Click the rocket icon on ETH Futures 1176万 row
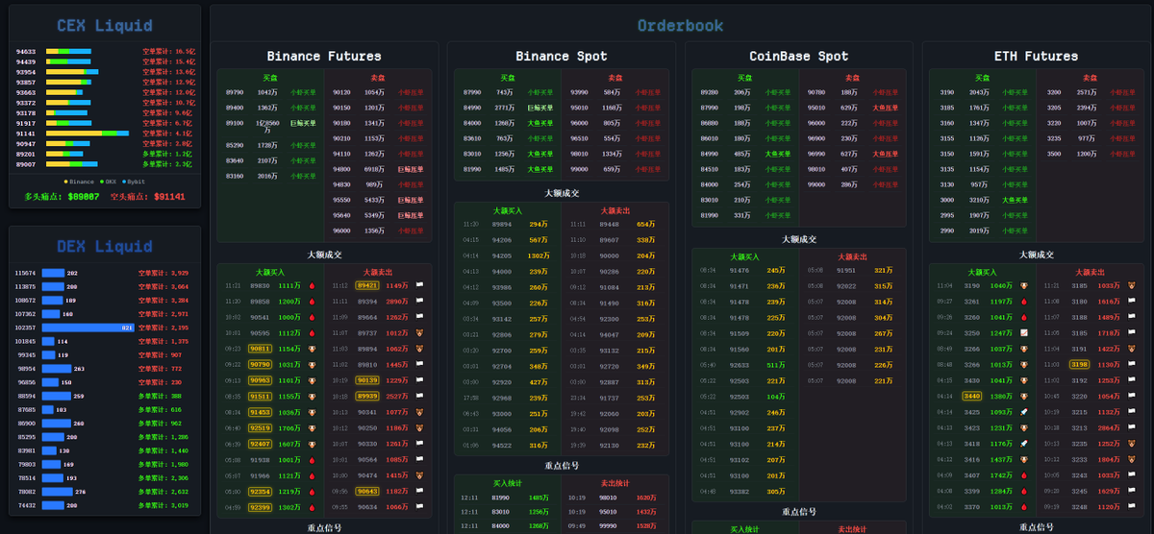This screenshot has width=1154, height=534. [x=1023, y=444]
